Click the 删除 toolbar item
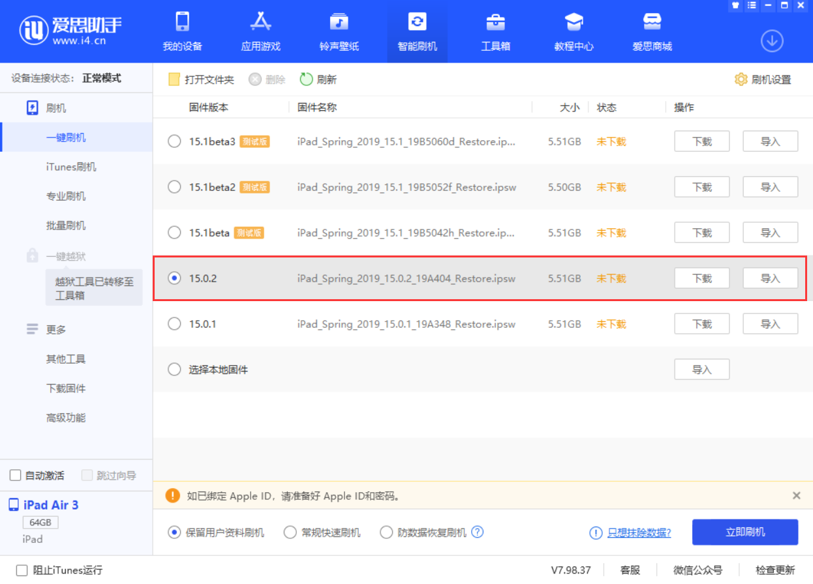This screenshot has width=813, height=584. [267, 80]
